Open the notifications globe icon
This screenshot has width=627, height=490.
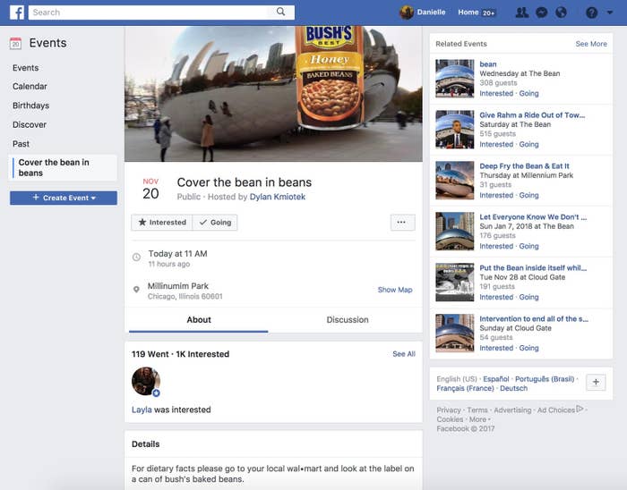561,13
